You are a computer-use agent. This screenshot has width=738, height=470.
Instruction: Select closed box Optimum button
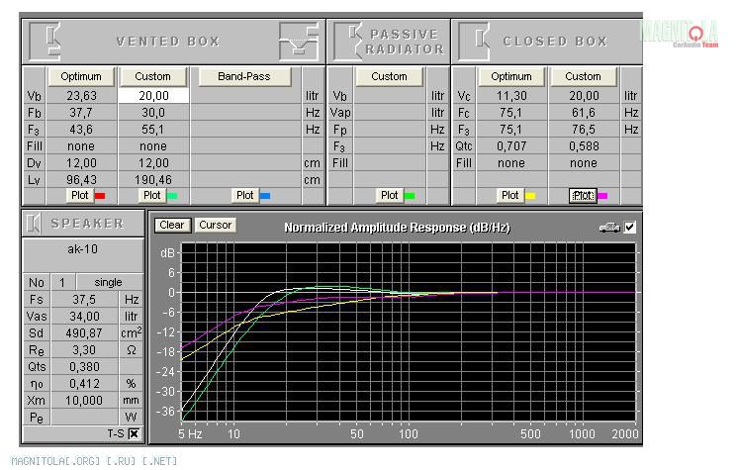coord(511,77)
